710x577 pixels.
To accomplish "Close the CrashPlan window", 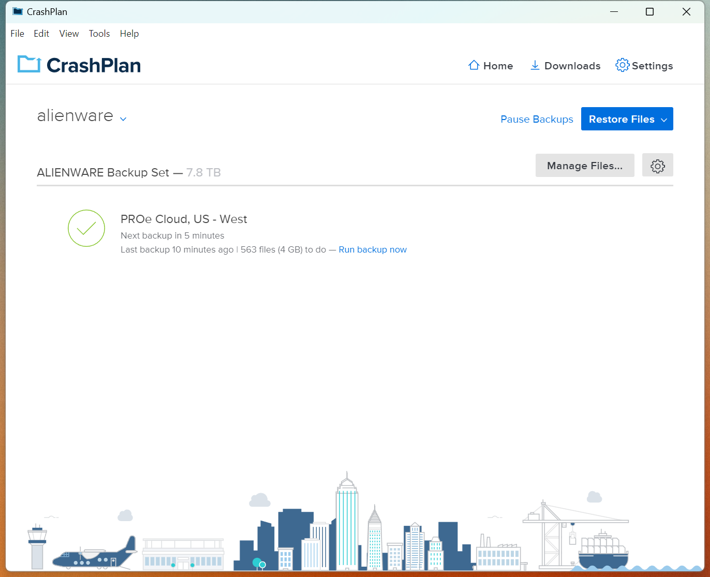I will coord(686,11).
